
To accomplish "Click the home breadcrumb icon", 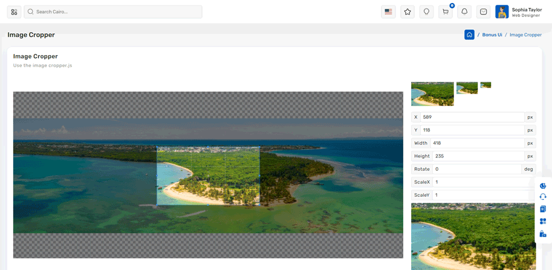I will (x=469, y=35).
